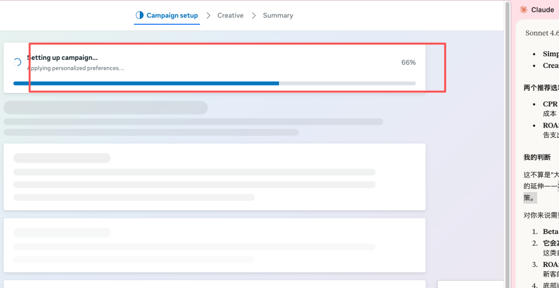Screen dimensions: 559x288
Task: Click the Beta numbered list item
Action: 550,232
